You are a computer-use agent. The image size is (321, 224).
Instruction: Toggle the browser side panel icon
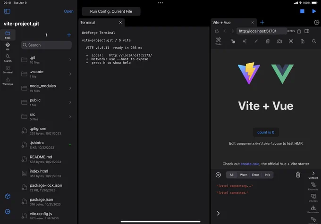[x=307, y=31]
